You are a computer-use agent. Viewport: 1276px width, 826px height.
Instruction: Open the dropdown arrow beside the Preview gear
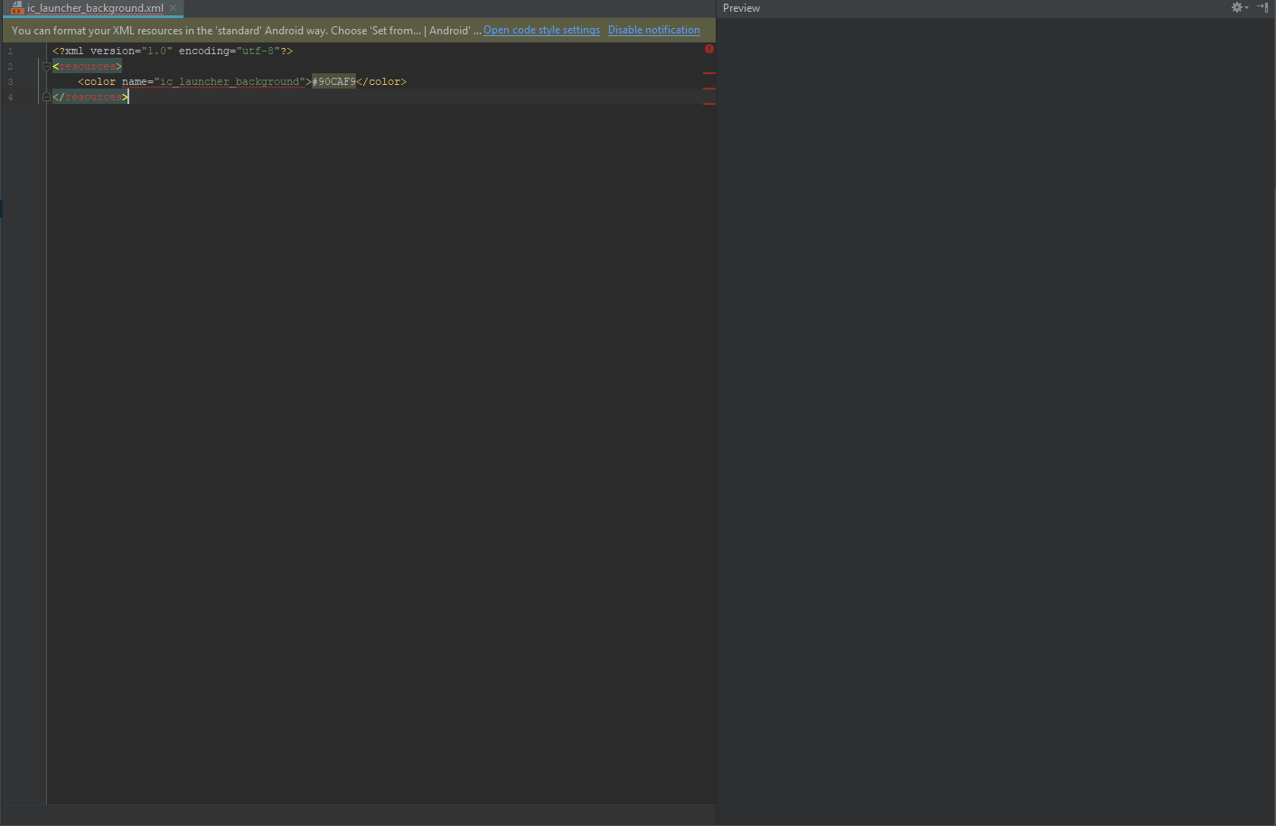point(1246,7)
